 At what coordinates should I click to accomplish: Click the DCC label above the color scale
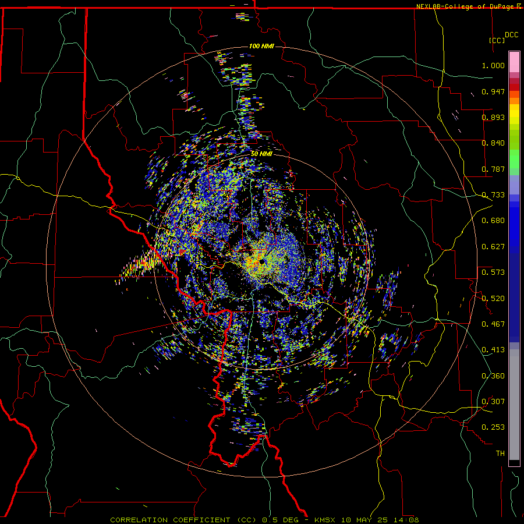coord(511,35)
